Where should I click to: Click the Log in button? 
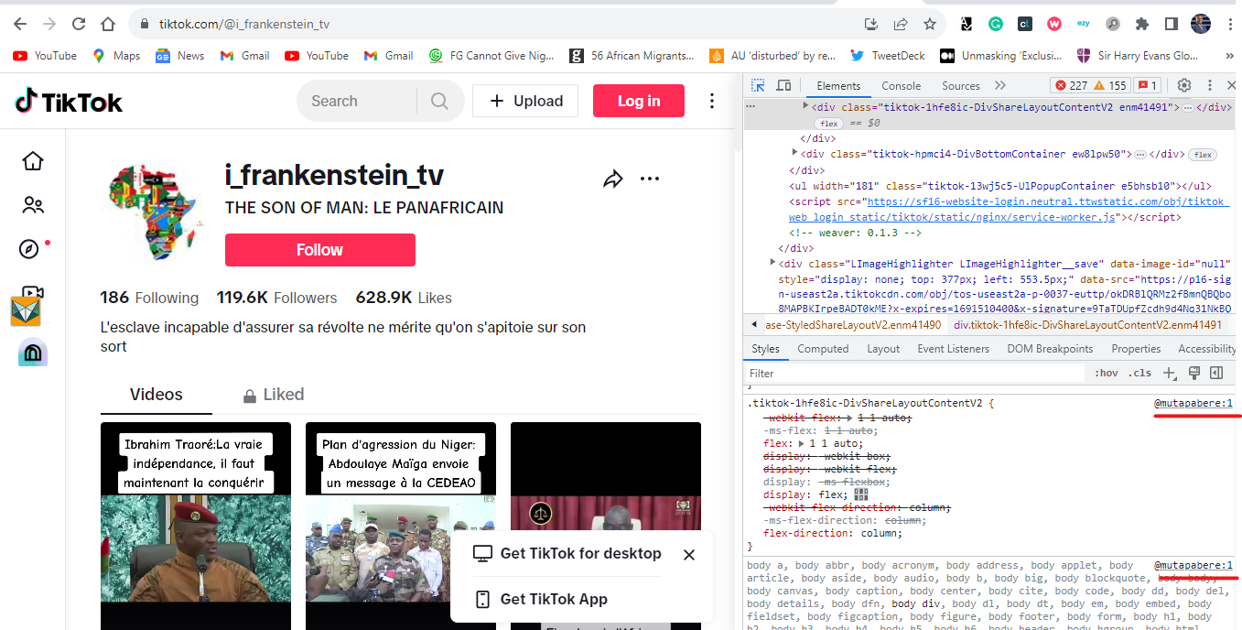click(639, 101)
